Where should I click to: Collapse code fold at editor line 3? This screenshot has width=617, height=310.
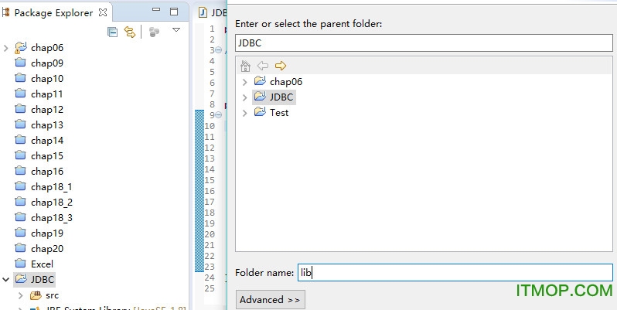[219, 50]
